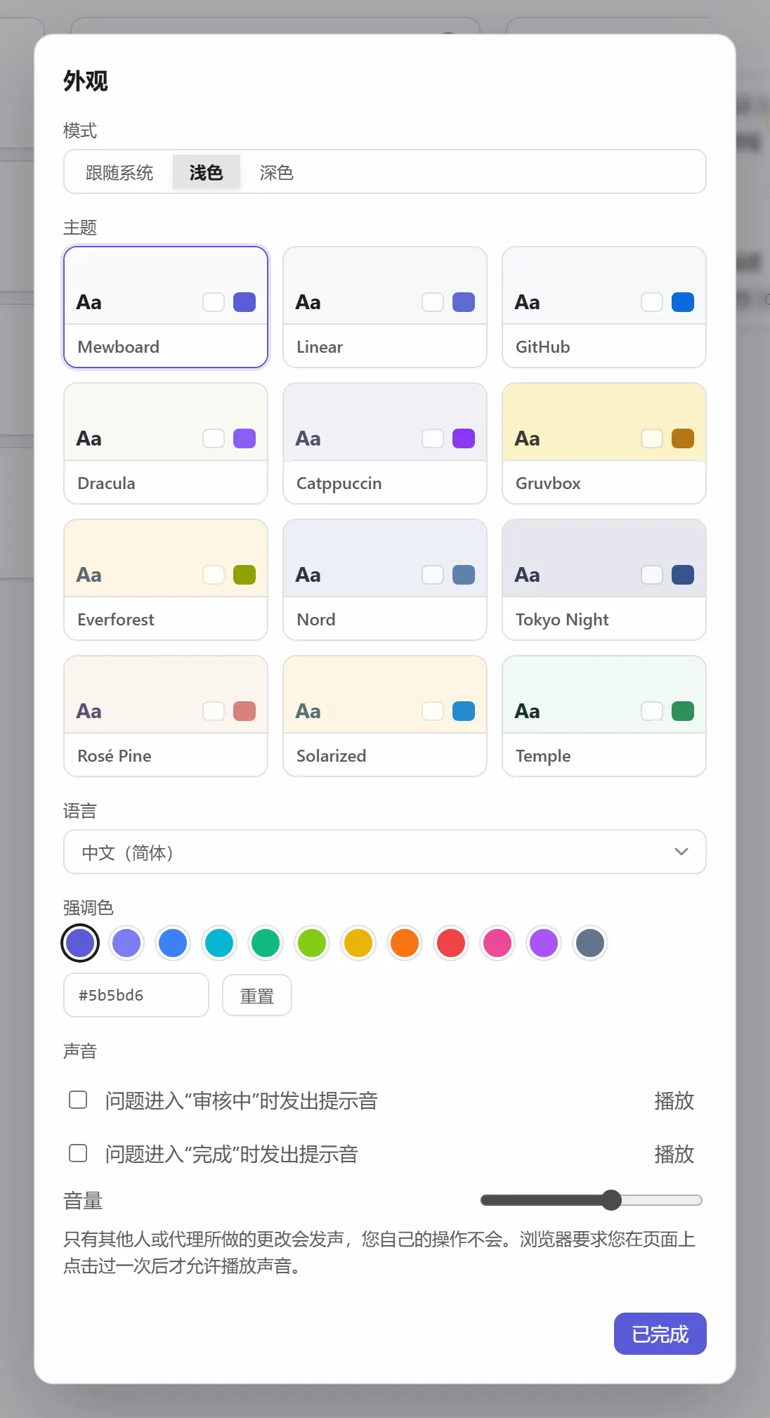Pick the indigo accent color swatch
Image resolution: width=770 pixels, height=1418 pixels.
(80, 943)
